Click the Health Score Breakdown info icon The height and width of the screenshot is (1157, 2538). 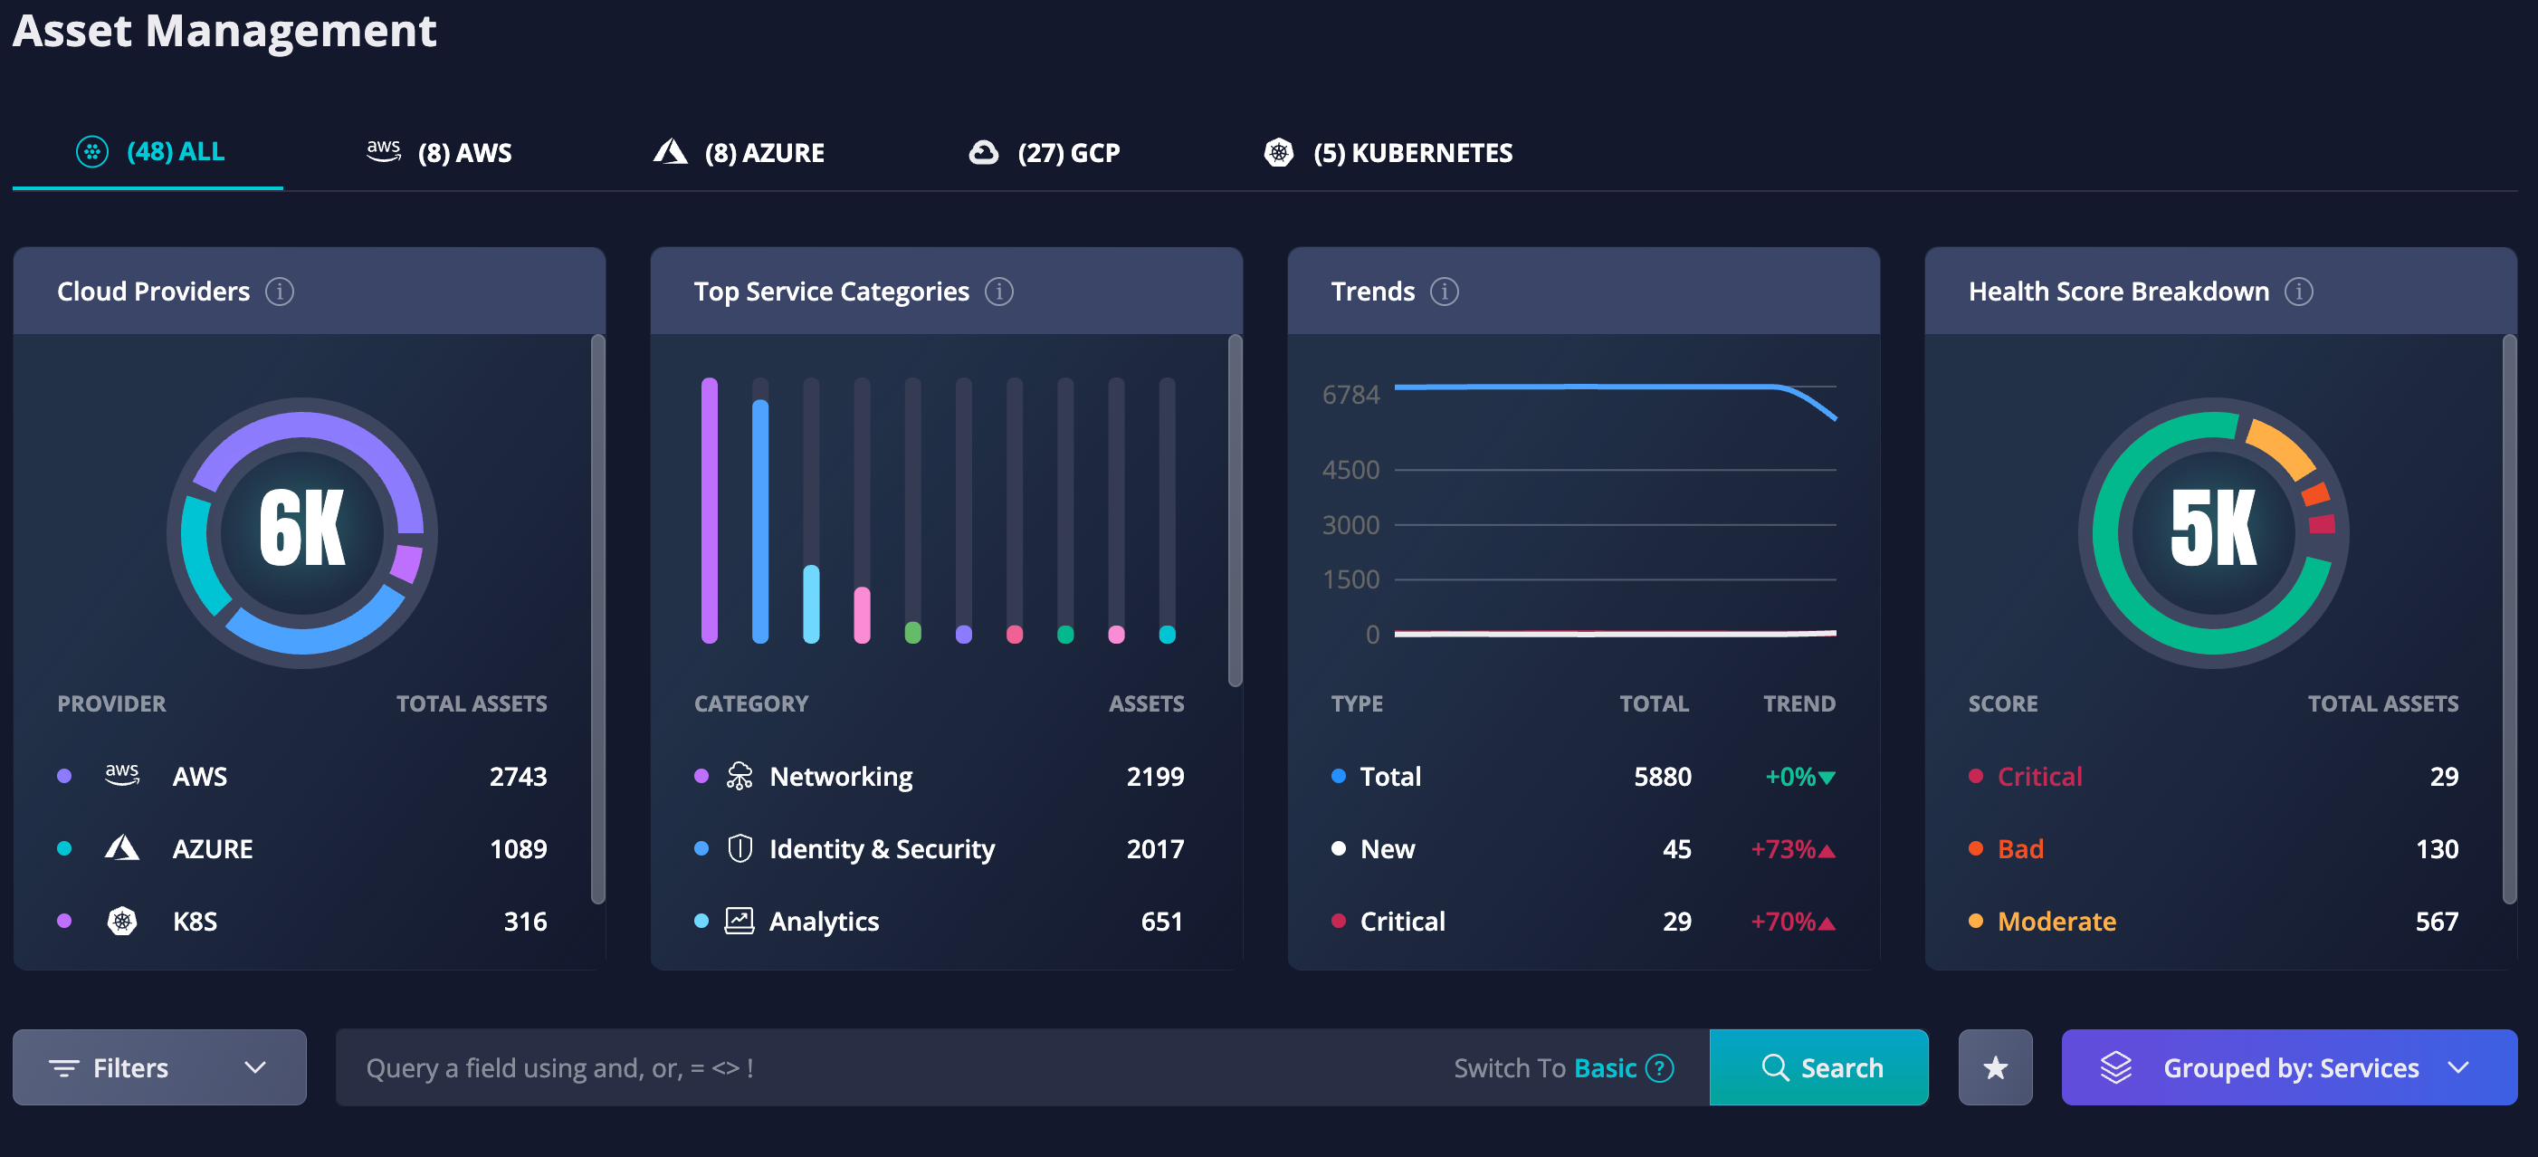point(2298,292)
